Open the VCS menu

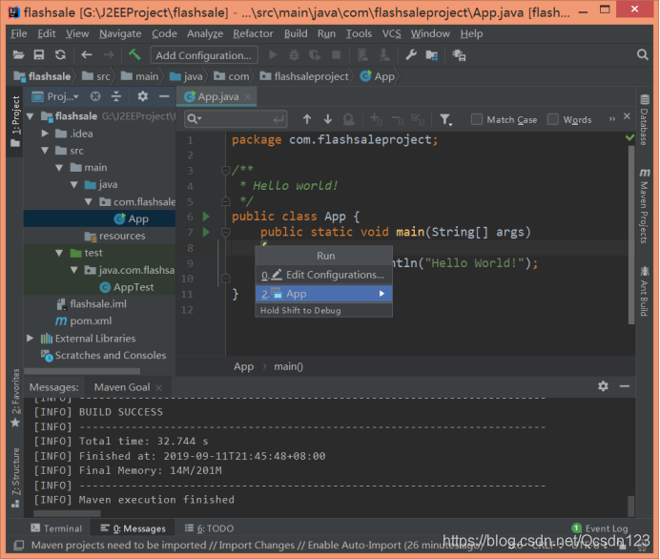(x=391, y=33)
